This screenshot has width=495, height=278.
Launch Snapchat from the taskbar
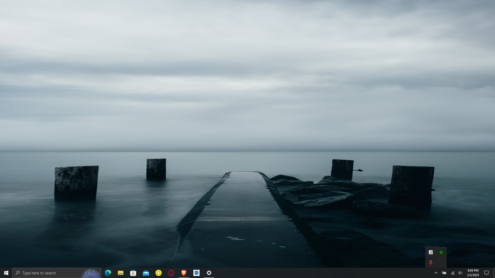(x=159, y=273)
